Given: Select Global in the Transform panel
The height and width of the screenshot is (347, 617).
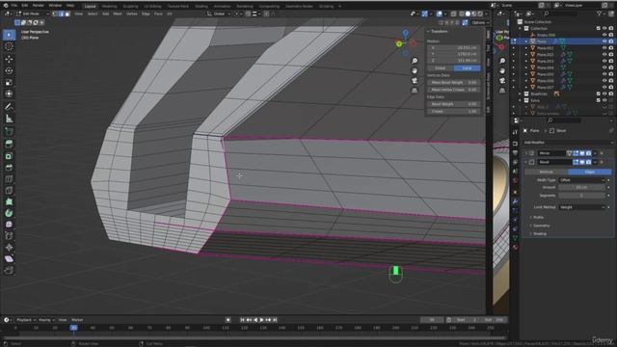Looking at the screenshot, I should click(441, 68).
